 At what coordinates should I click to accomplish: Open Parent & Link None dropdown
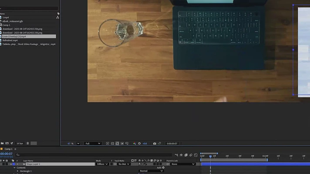coord(183,164)
